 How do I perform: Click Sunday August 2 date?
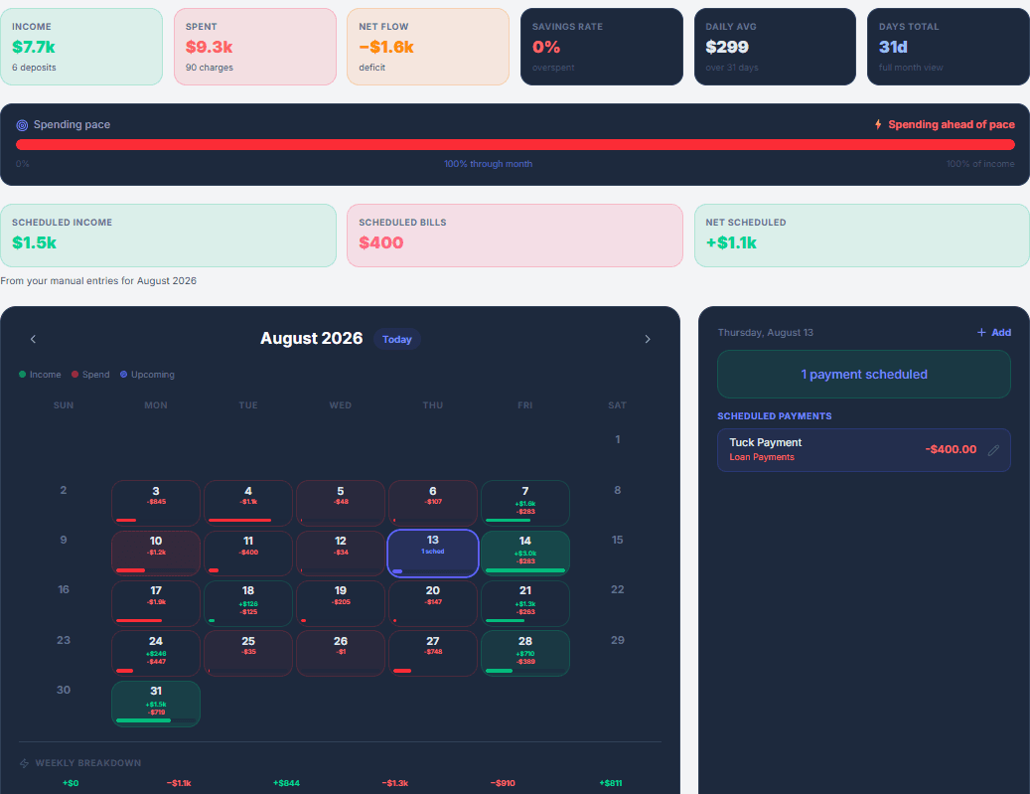(63, 490)
